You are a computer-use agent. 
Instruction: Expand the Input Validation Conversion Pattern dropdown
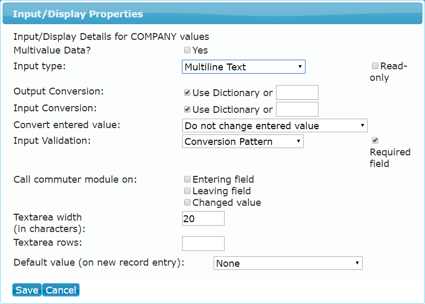pos(242,141)
